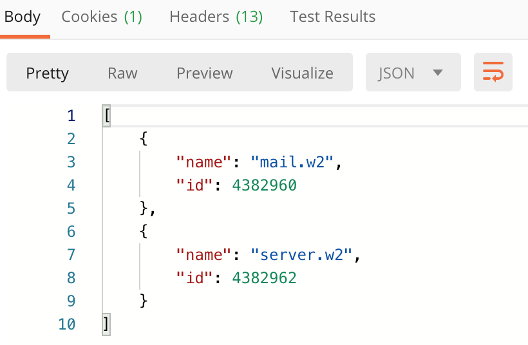Select the Preview view mode
This screenshot has height=345, width=528.
(x=205, y=73)
